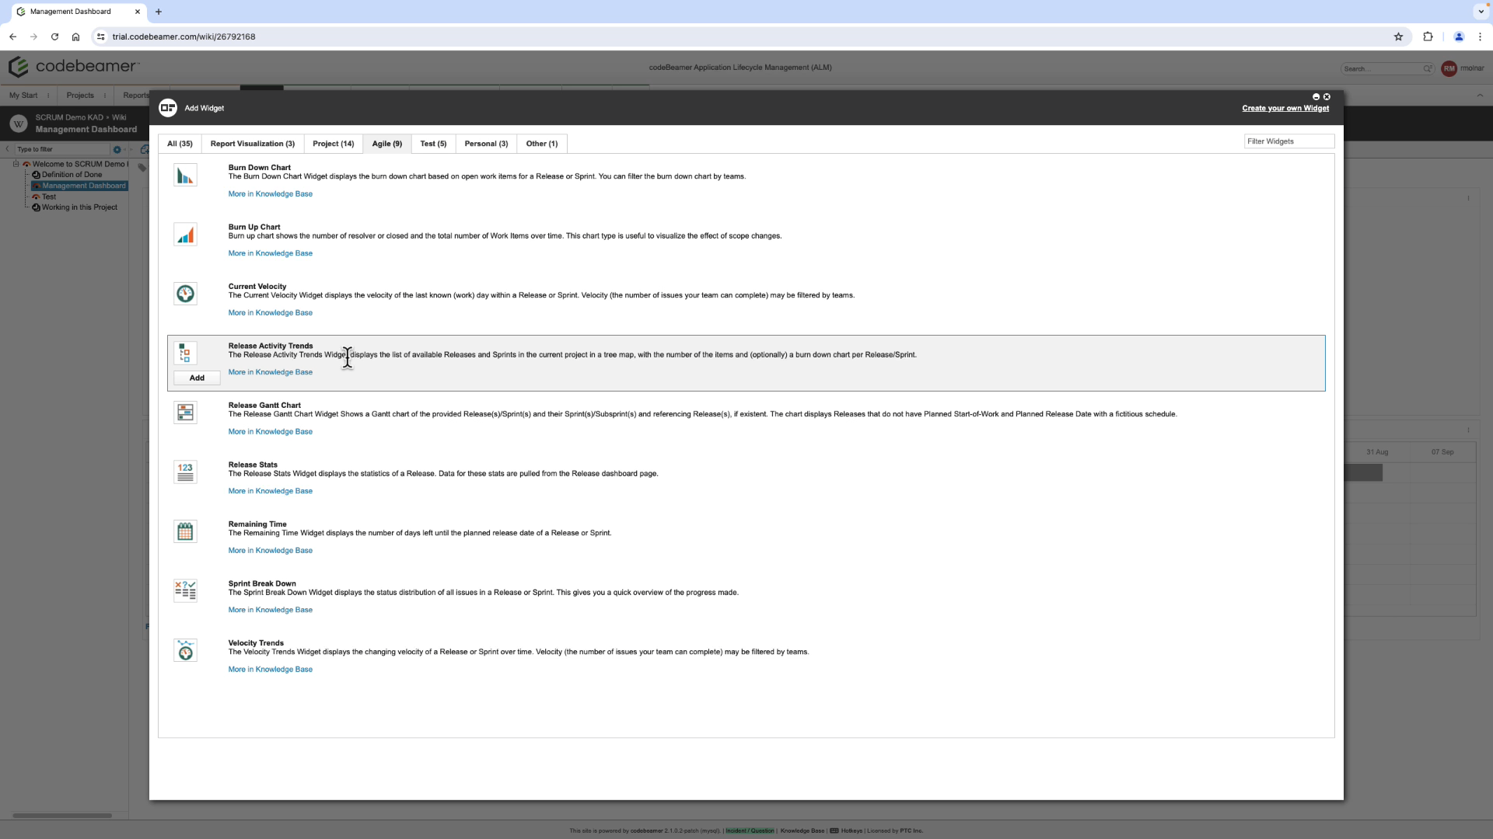Collapse the Welcome to SCRUM Demo tree node

pyautogui.click(x=16, y=164)
